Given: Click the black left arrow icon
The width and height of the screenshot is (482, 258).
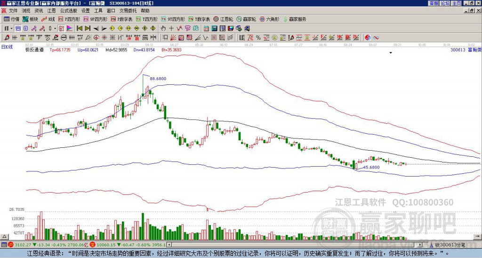Looking at the screenshot, I should pyautogui.click(x=96, y=29).
